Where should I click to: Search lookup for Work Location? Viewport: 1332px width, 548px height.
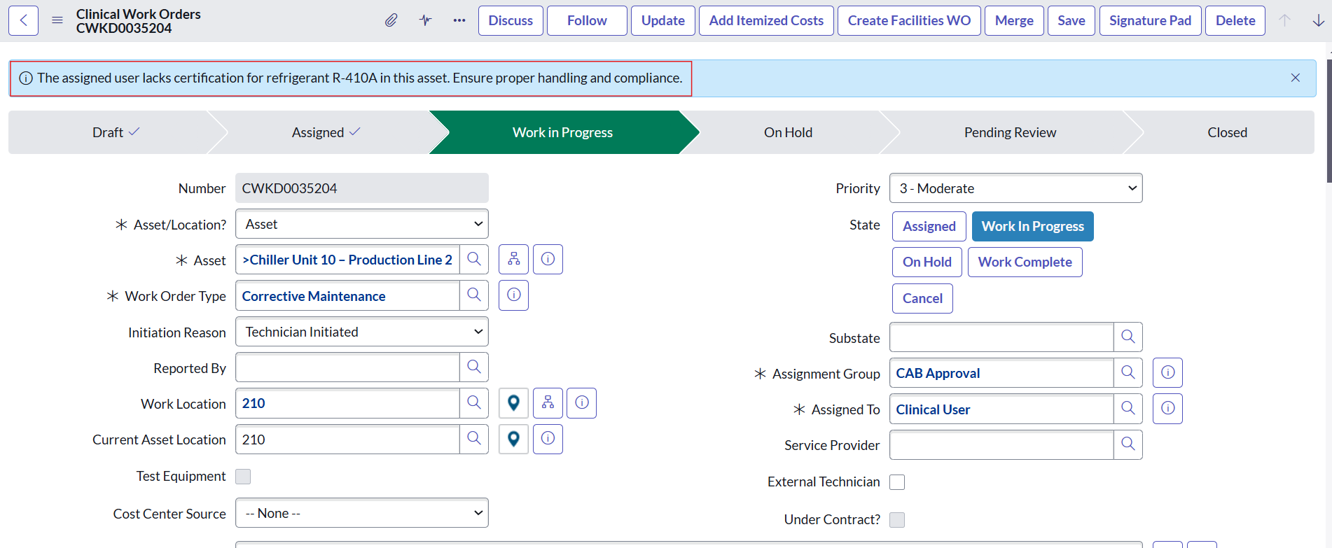tap(474, 403)
